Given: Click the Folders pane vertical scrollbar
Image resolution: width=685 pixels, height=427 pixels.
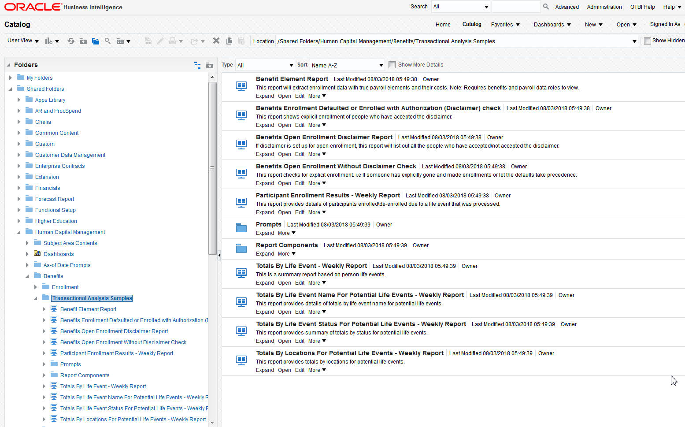Looking at the screenshot, I should [x=212, y=167].
